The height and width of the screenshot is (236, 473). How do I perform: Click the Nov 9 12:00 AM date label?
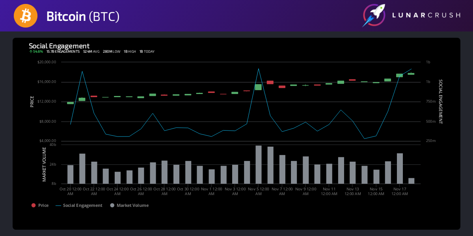click(305, 191)
